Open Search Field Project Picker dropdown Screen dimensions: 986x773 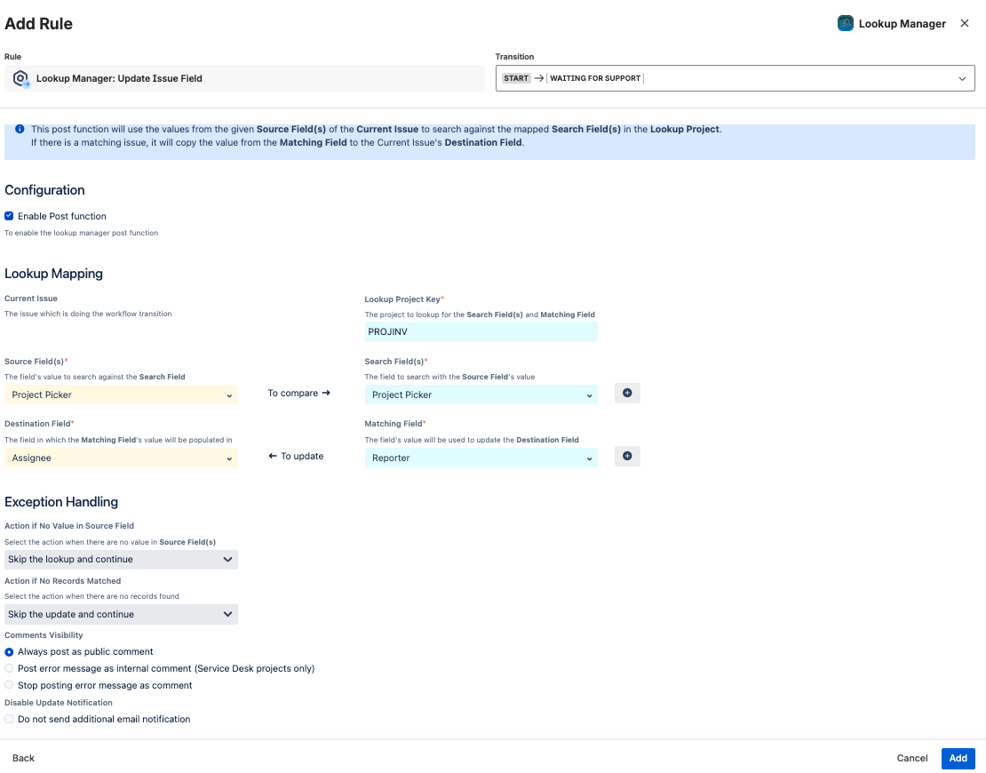(x=481, y=394)
